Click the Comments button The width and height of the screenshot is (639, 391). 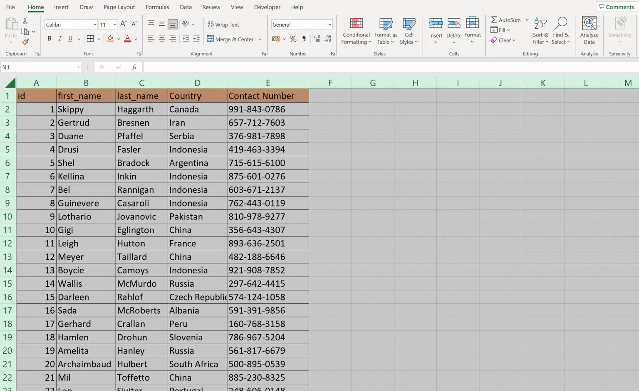[616, 7]
